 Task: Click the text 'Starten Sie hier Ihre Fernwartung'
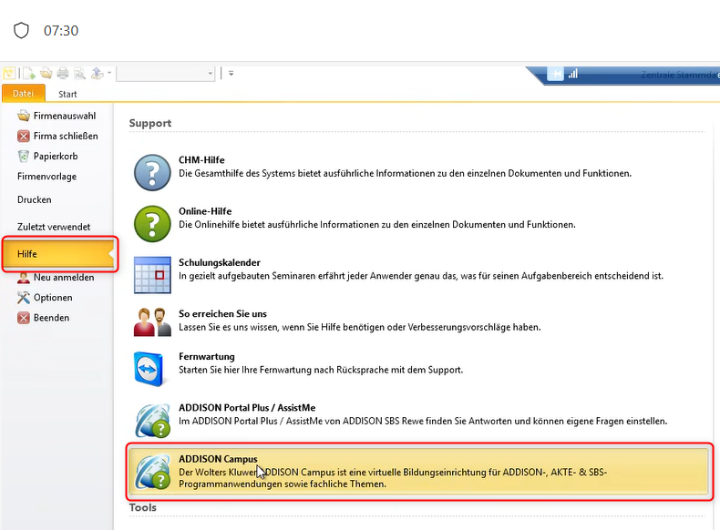(246, 370)
